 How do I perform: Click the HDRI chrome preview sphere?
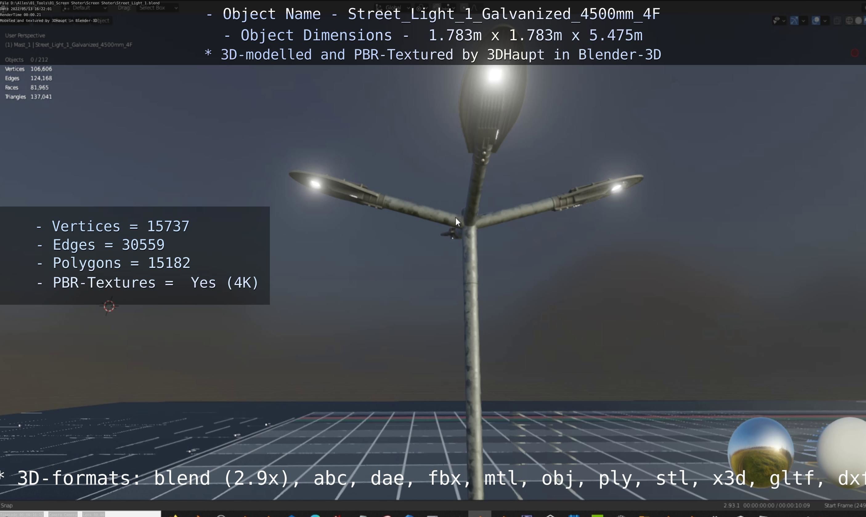tap(761, 453)
